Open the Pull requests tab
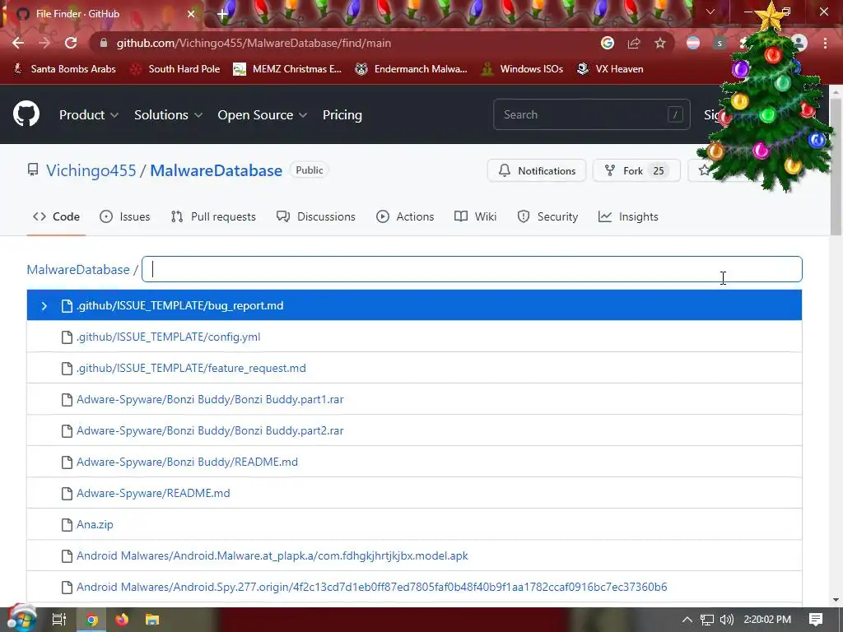 213,216
